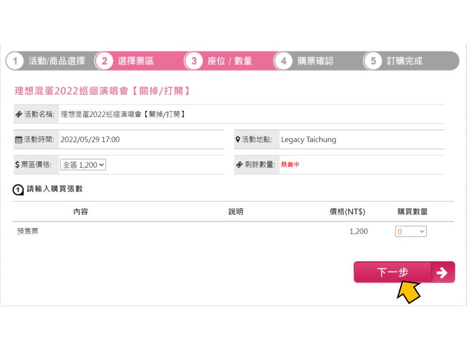Go to the 活動/商品選擇 step tab

point(56,61)
